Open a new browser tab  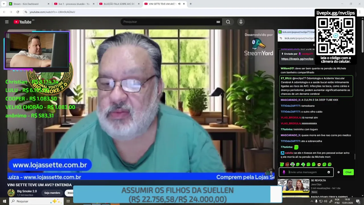(x=191, y=4)
